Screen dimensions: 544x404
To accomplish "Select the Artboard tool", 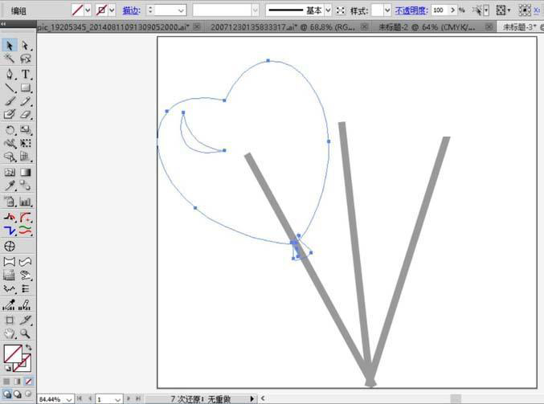I will tap(10, 320).
